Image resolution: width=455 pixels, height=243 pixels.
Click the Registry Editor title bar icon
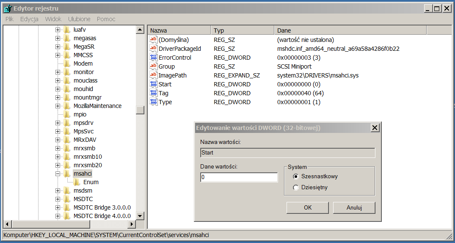pyautogui.click(x=7, y=8)
